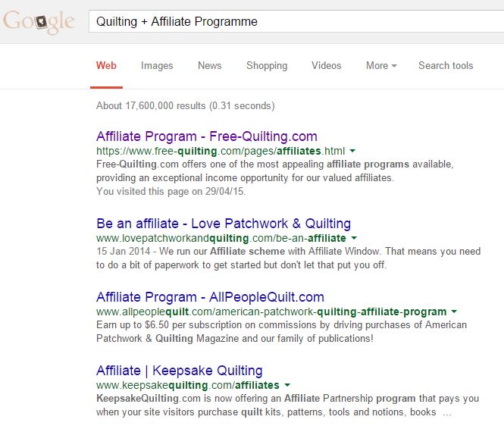The width and height of the screenshot is (504, 429).
Task: Open the News tab
Action: (x=210, y=65)
